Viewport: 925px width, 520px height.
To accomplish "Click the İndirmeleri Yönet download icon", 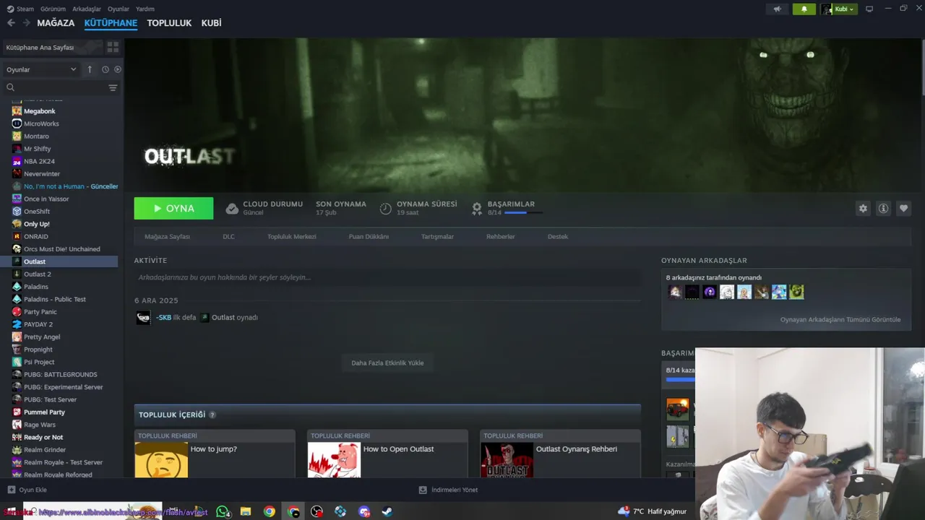I will pos(423,490).
